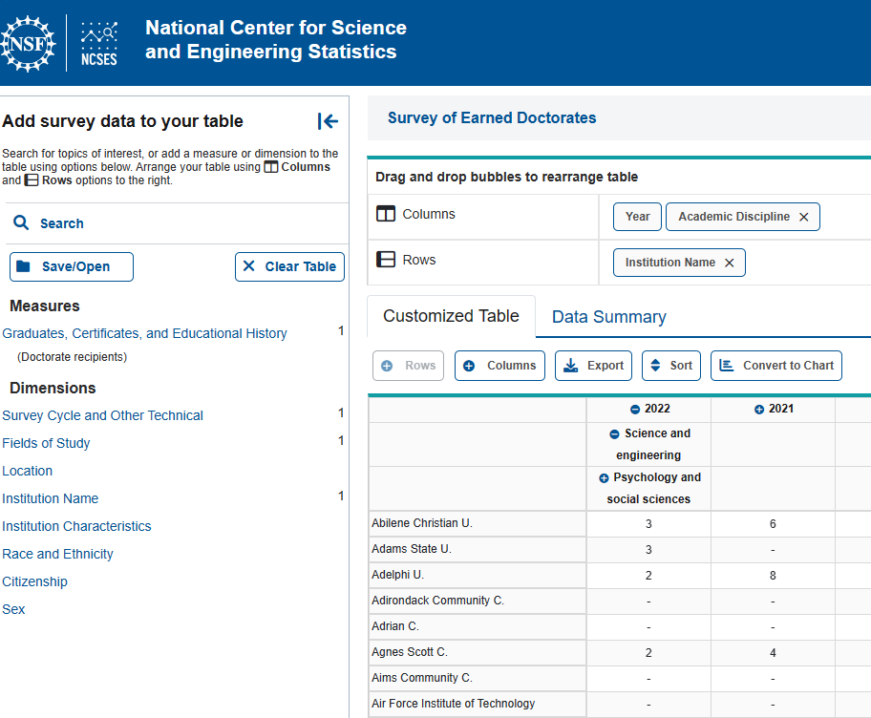Remove Academic Discipline bubble with X

pos(803,218)
